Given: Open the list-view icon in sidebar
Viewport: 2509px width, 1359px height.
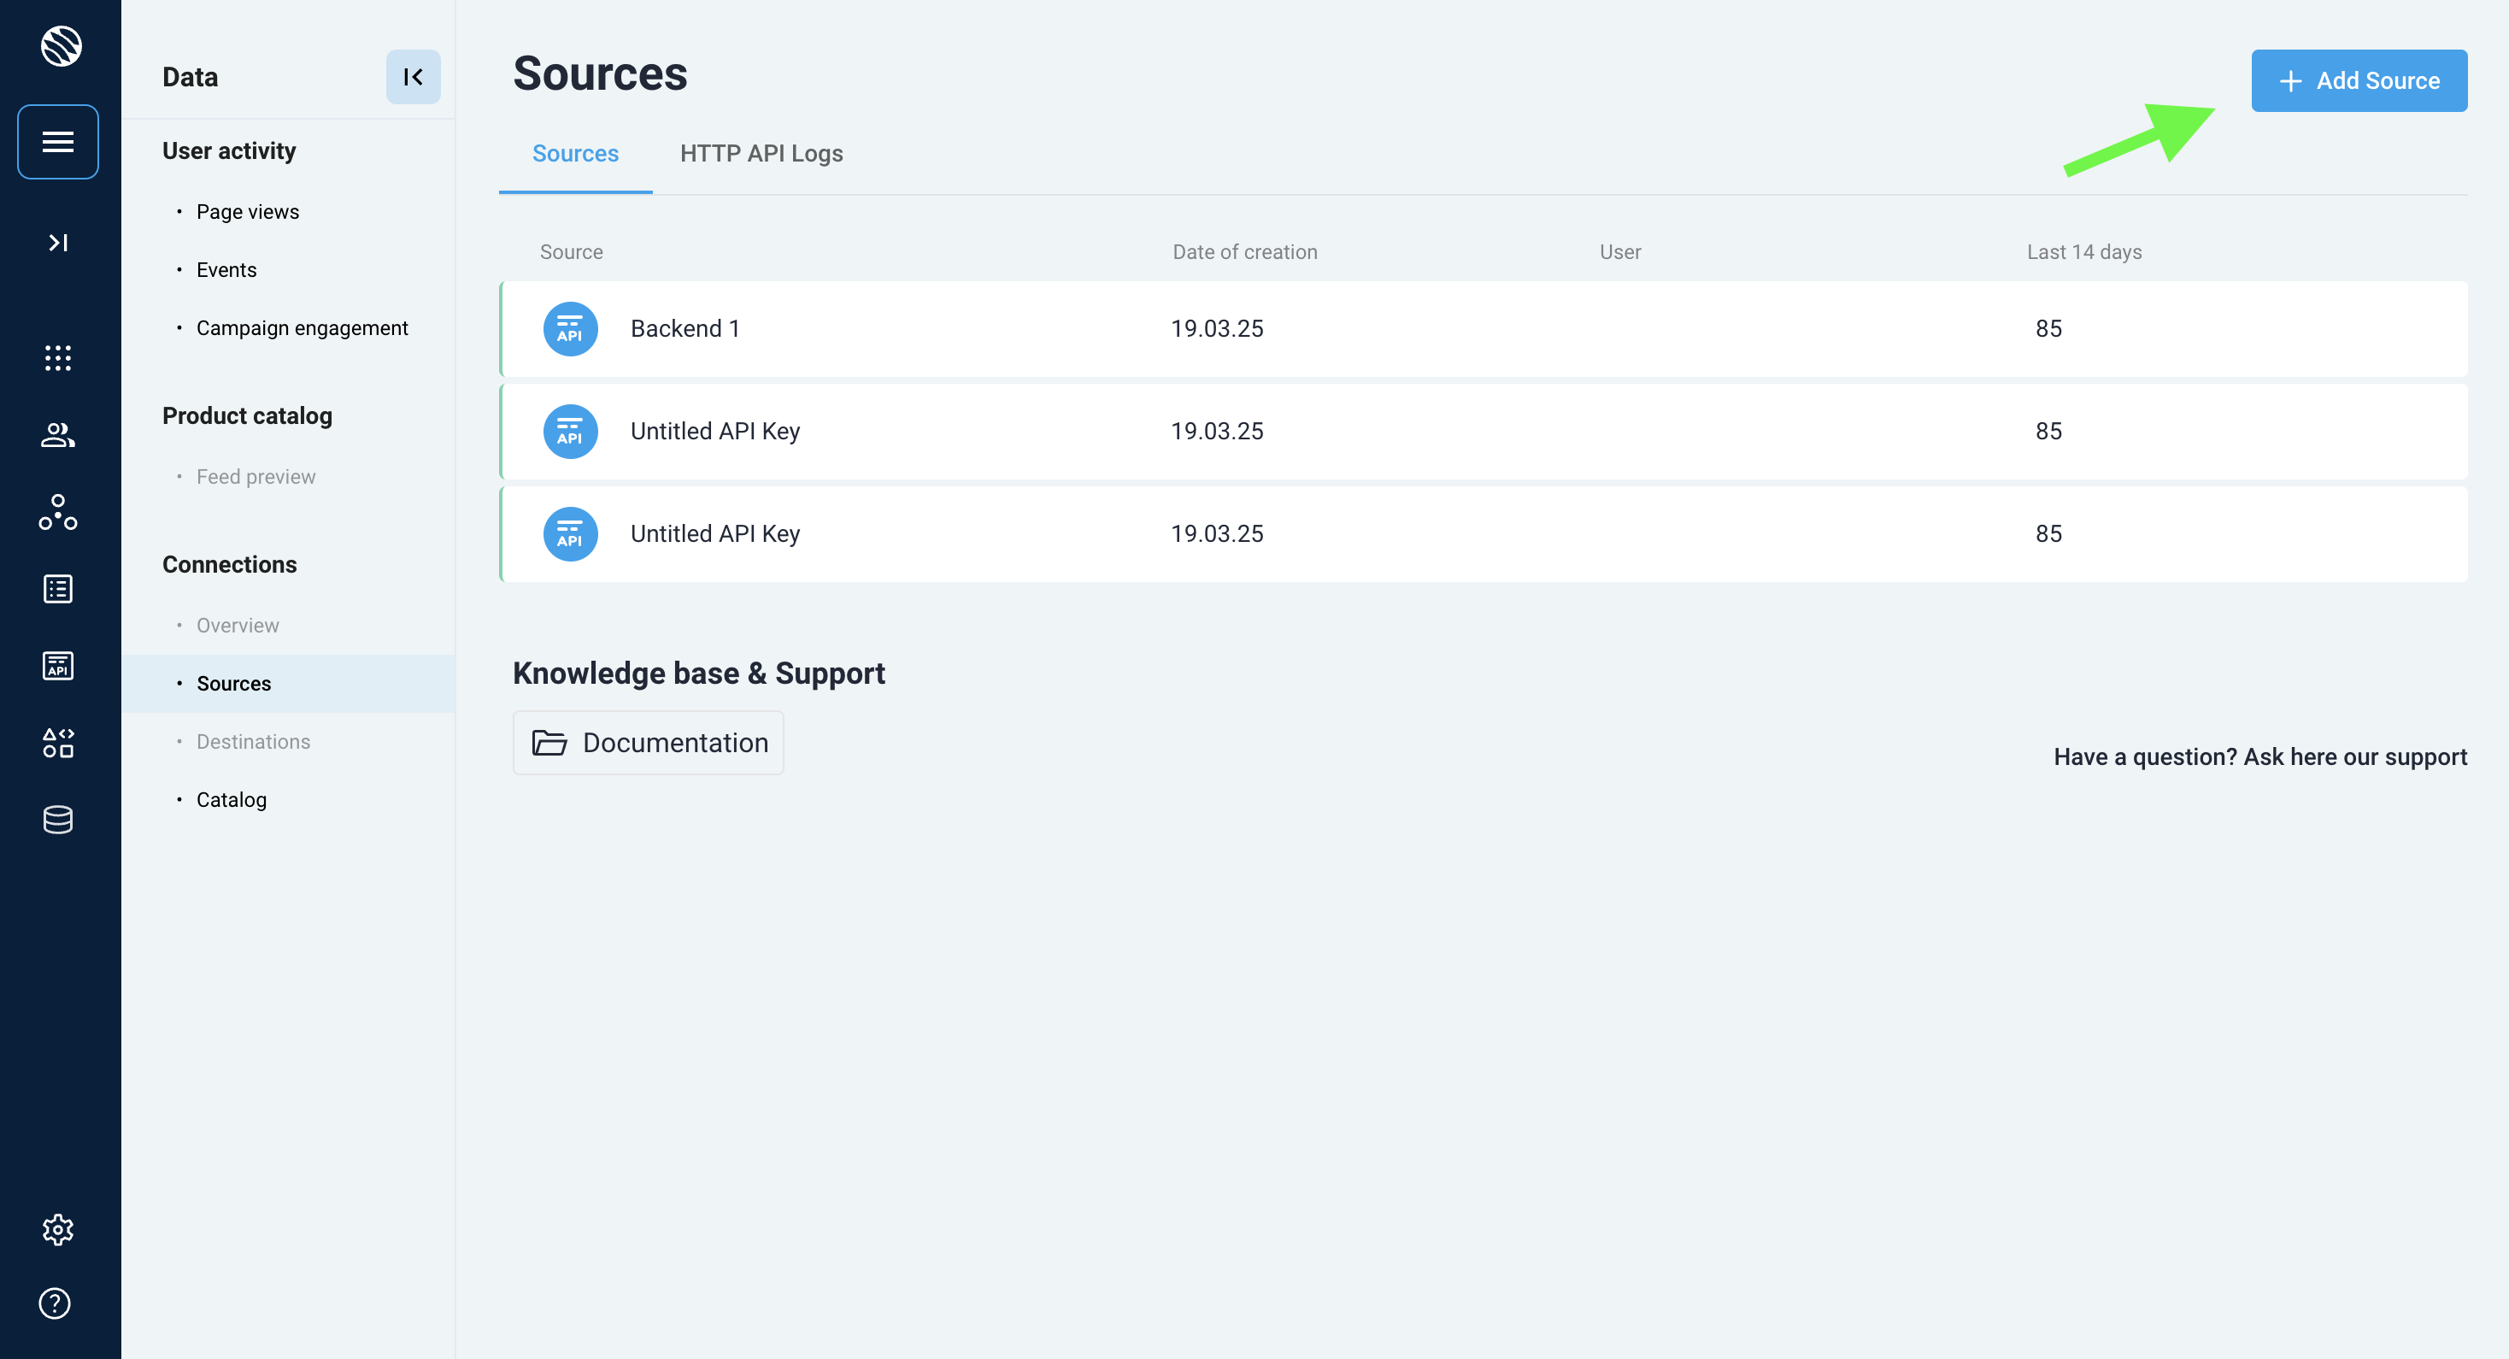Looking at the screenshot, I should tap(57, 588).
